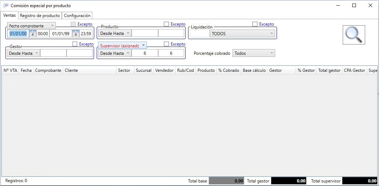Tick Excepto checkbox for Supervisor filter
379x186 pixels.
[x=166, y=44]
